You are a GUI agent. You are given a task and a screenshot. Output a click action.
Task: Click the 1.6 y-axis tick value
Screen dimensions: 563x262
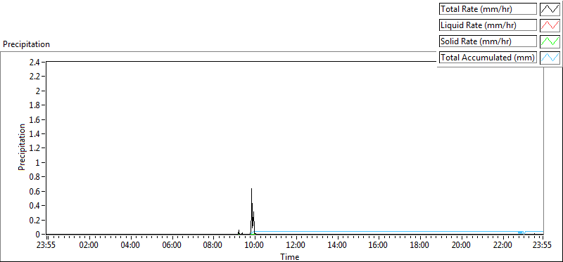(x=34, y=119)
